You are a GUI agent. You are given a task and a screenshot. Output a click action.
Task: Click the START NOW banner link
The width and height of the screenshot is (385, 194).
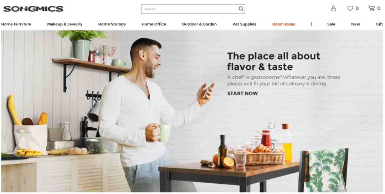point(242,93)
